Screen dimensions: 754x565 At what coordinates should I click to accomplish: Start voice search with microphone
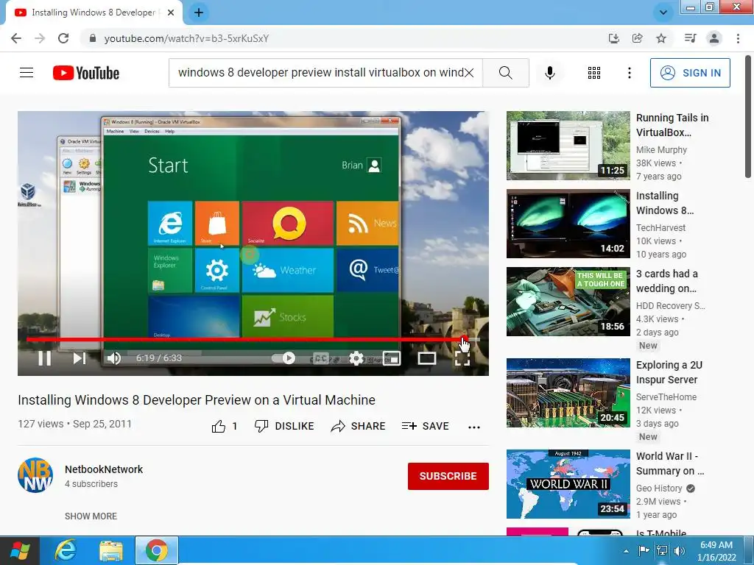(550, 73)
